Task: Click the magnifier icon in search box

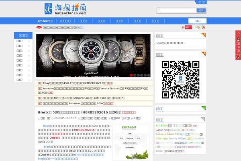Action: pos(159,10)
